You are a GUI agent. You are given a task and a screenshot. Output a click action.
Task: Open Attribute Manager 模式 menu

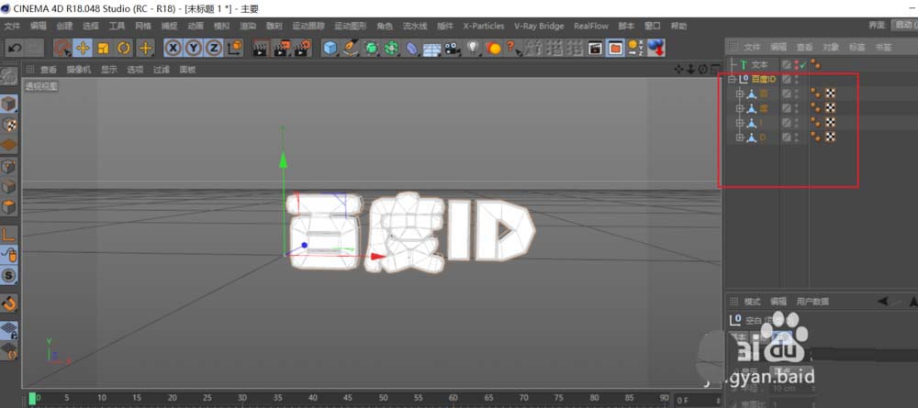coord(752,302)
